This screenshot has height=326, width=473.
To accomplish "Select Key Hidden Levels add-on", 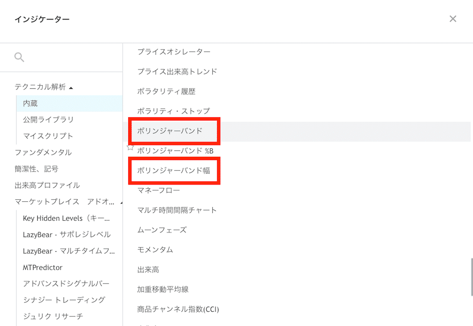I will click(x=66, y=218).
